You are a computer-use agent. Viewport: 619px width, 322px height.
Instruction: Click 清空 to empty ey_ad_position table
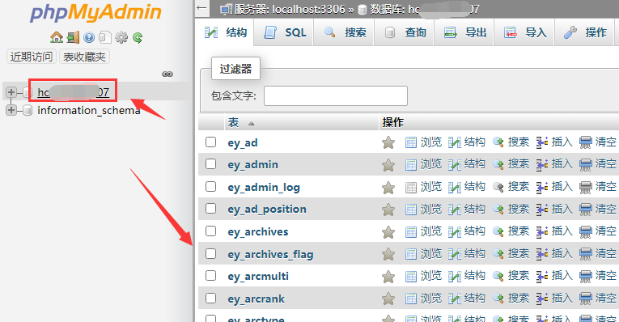point(598,210)
